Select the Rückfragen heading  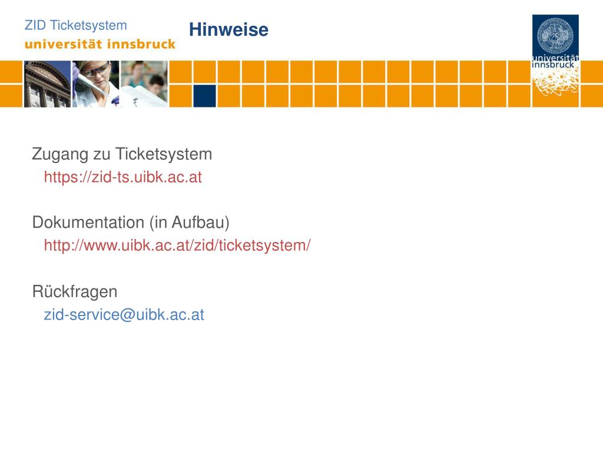tap(75, 291)
